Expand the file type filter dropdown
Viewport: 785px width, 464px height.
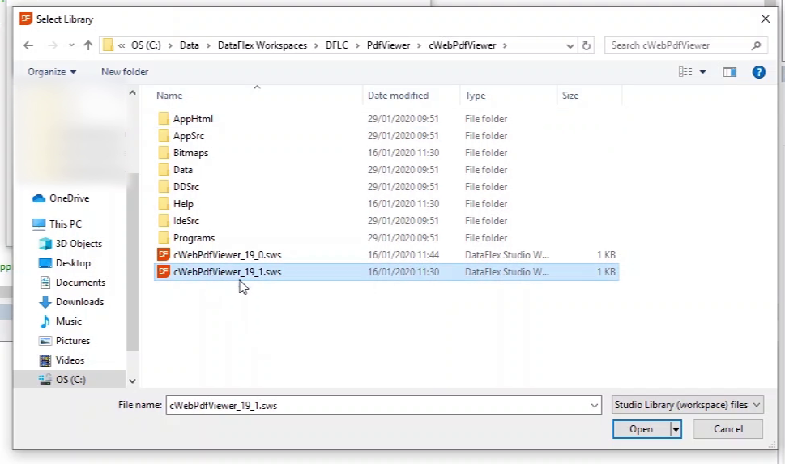click(x=688, y=404)
